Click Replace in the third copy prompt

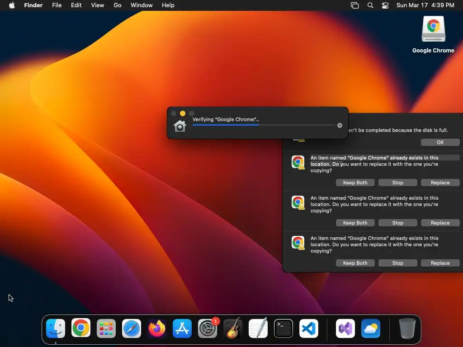(440, 263)
